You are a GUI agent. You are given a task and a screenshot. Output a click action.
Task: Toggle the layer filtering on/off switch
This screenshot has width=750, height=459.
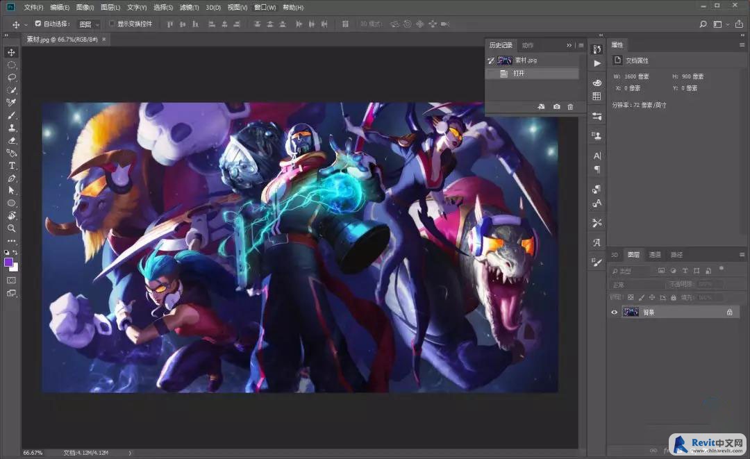point(722,269)
